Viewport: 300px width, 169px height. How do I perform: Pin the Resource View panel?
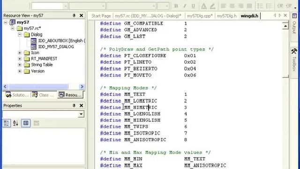pyautogui.click(x=74, y=15)
